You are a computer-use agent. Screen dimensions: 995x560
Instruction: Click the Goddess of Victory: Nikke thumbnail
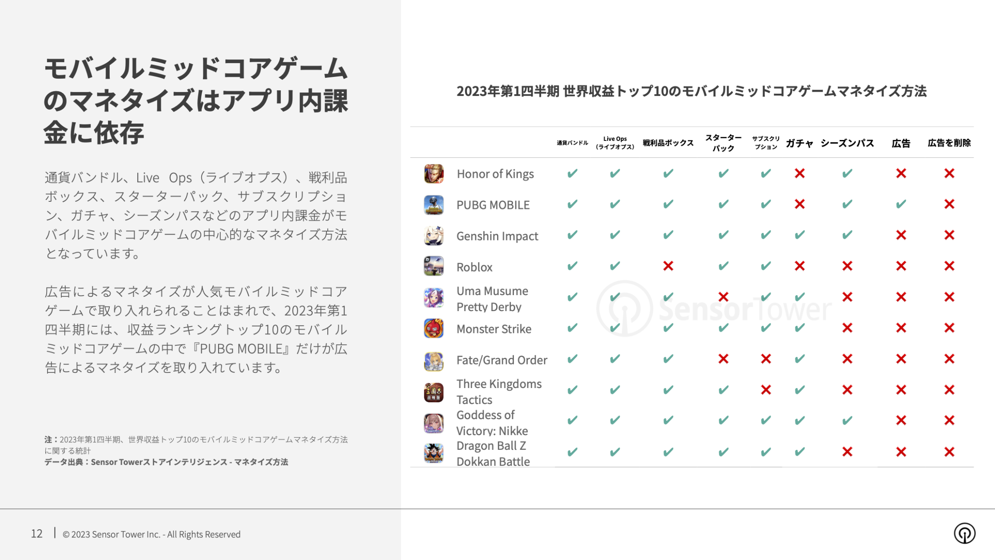pyautogui.click(x=434, y=423)
